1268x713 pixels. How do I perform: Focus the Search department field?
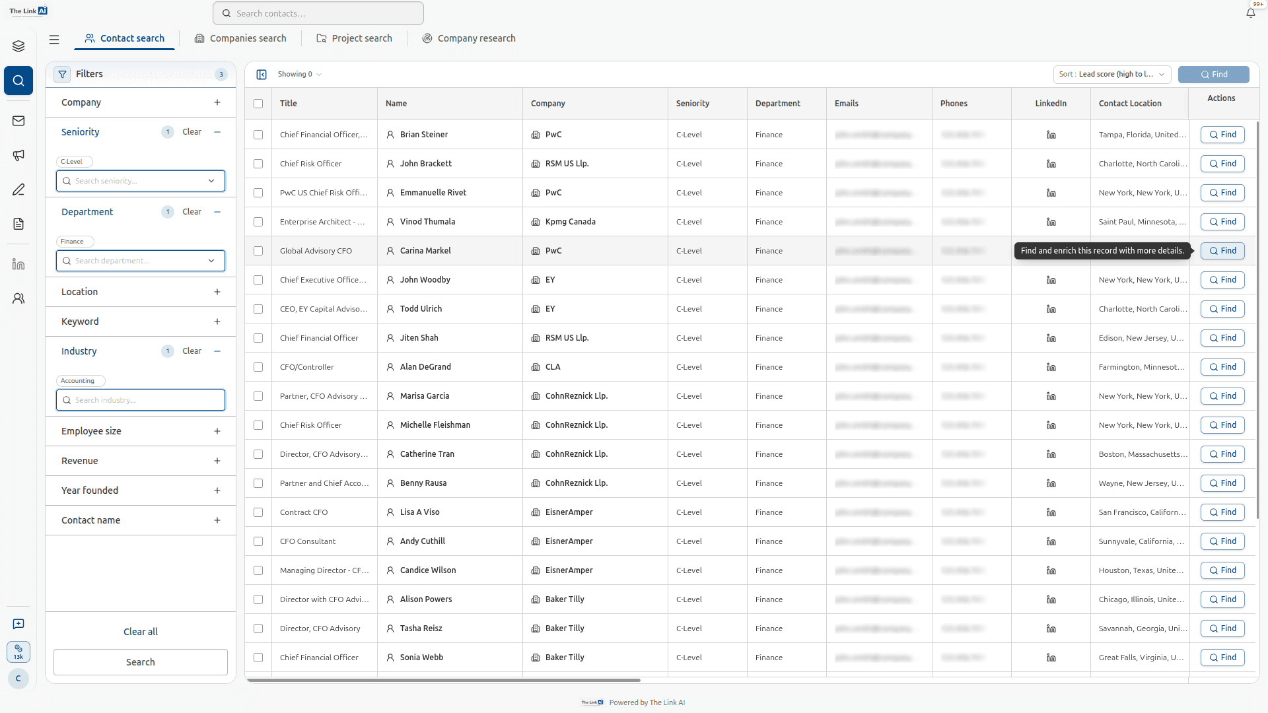(x=141, y=261)
